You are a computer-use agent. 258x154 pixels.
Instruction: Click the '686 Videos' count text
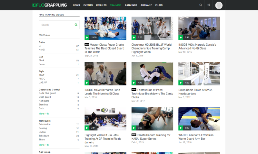[x=44, y=35]
